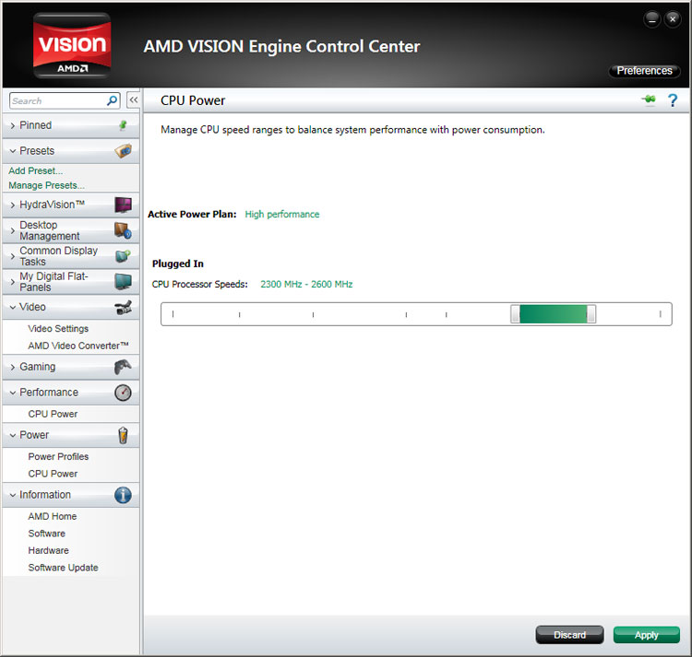
Task: Click the Presets box icon
Action: tap(123, 151)
